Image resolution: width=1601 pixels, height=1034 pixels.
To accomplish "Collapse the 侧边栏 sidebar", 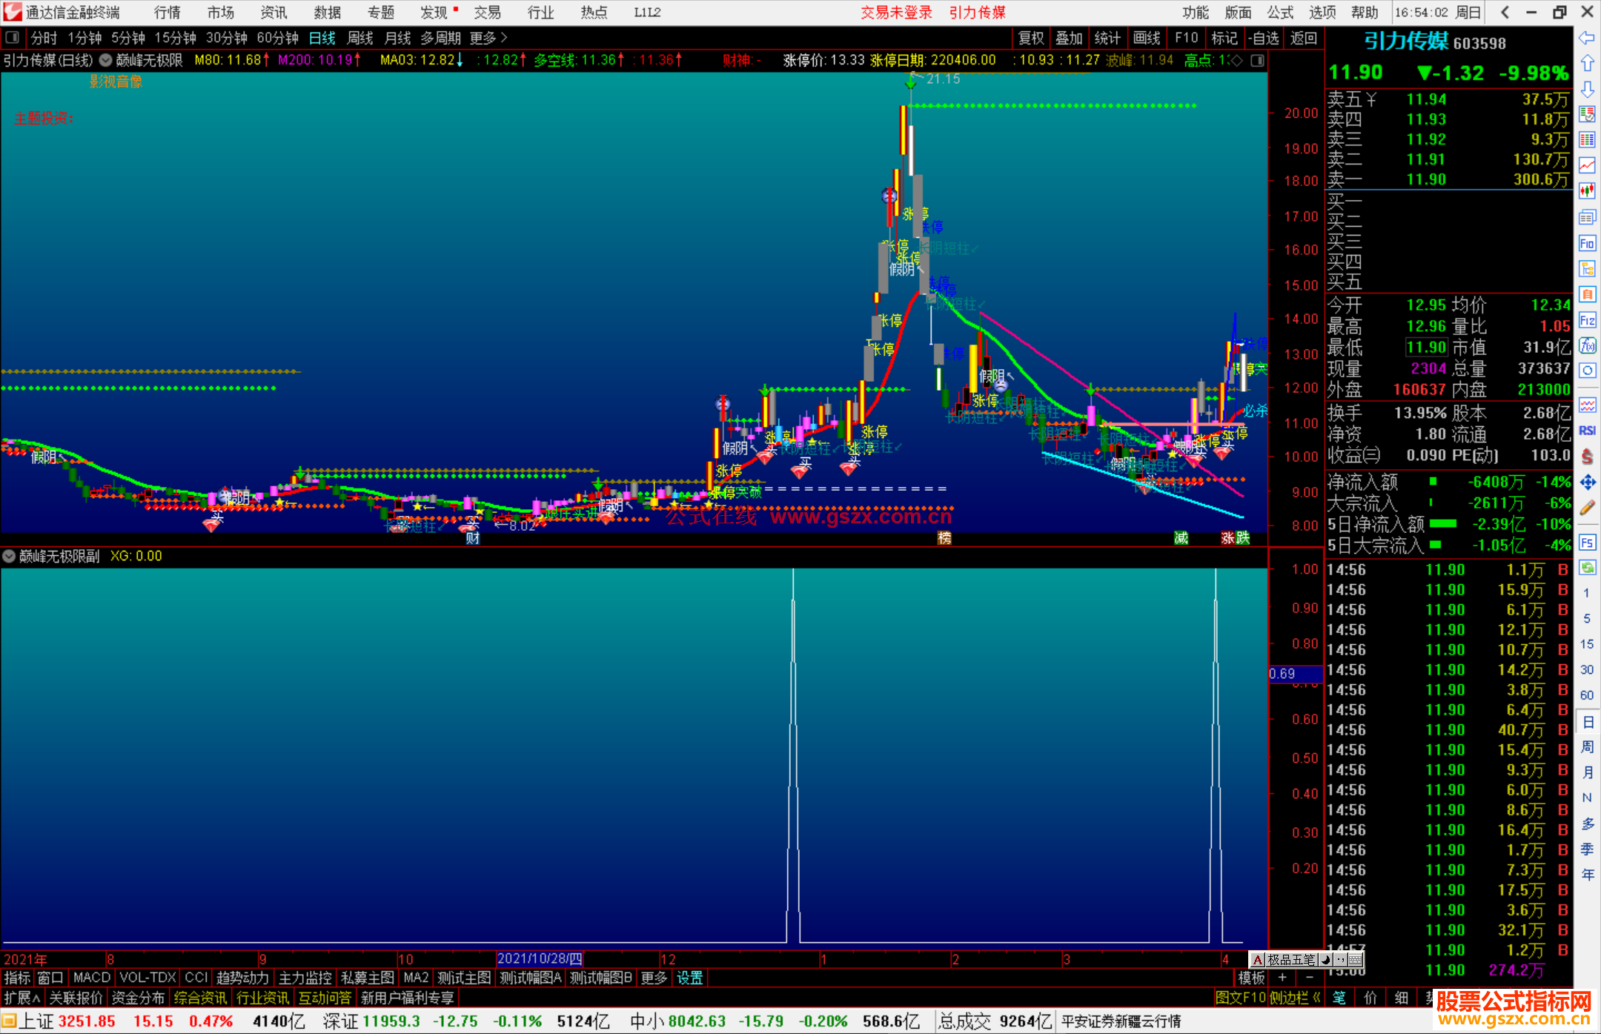I will pyautogui.click(x=1295, y=998).
